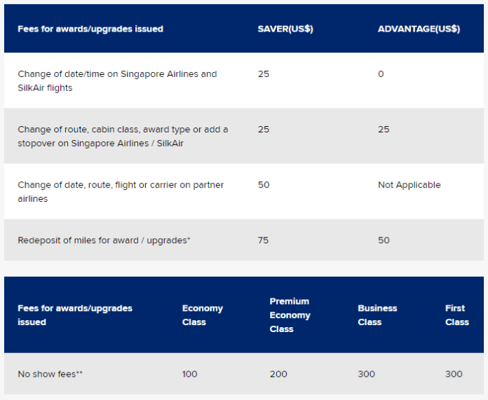
Task: Click the Premium Economy Class column header
Action: (x=290, y=315)
